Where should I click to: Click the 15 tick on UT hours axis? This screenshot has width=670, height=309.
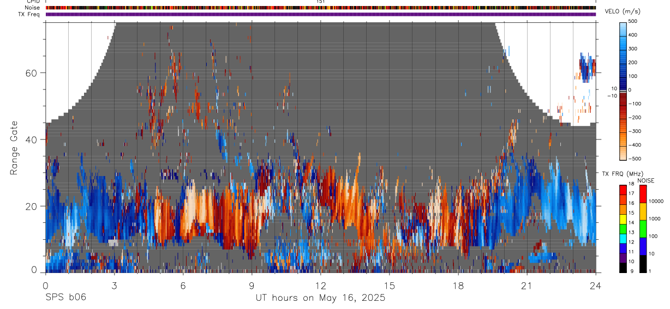tap(390, 285)
